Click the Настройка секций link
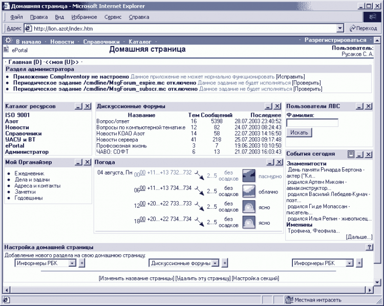 pyautogui.click(x=255, y=278)
